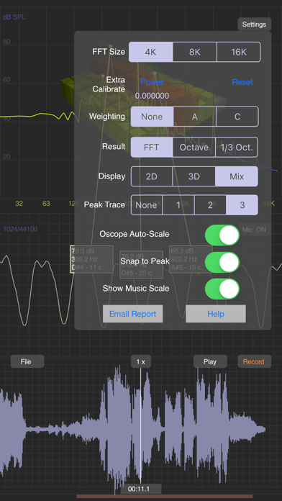Switch Display to 2D
The height and width of the screenshot is (501, 282).
coord(152,176)
